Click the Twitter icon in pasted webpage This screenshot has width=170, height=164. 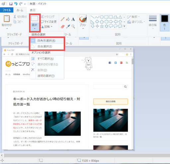116,63
